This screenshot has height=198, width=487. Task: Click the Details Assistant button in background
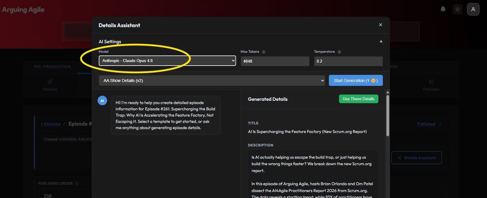[417, 158]
